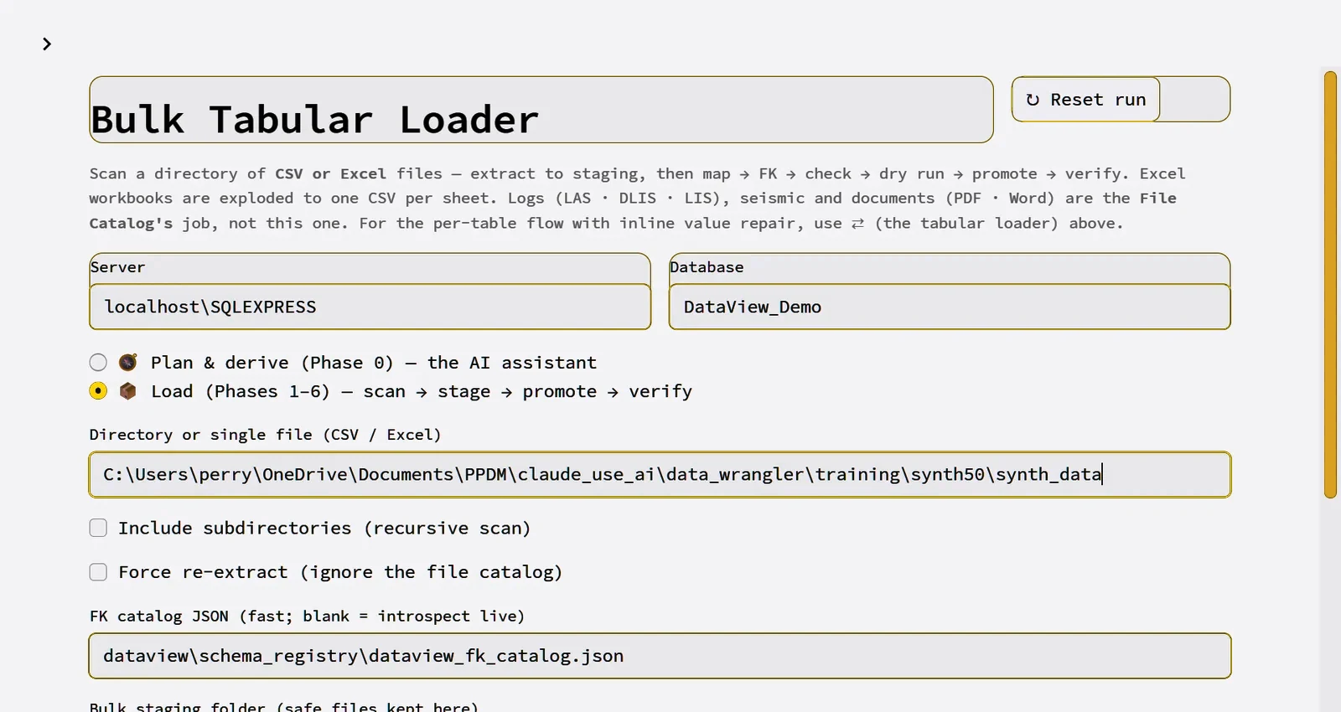Click the tabular loader swap icon in description

[857, 224]
